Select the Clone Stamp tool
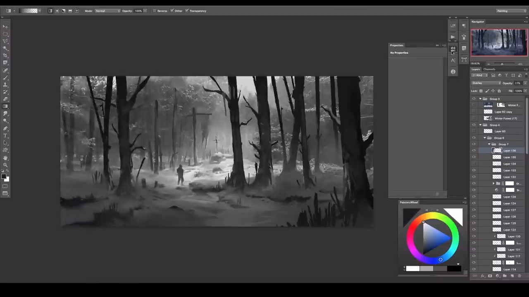The height and width of the screenshot is (297, 529). pos(5,85)
